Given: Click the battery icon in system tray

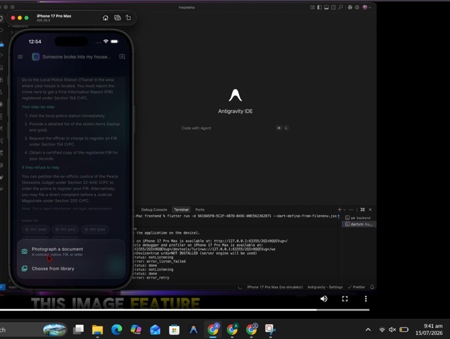Looking at the screenshot, I should (x=404, y=330).
